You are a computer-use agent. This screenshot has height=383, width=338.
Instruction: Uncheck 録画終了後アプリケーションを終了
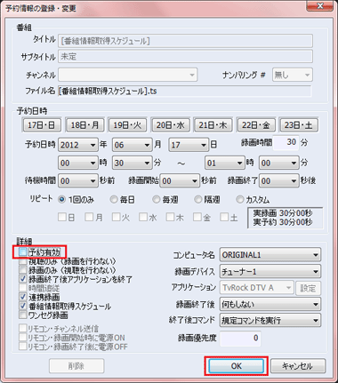pos(23,279)
